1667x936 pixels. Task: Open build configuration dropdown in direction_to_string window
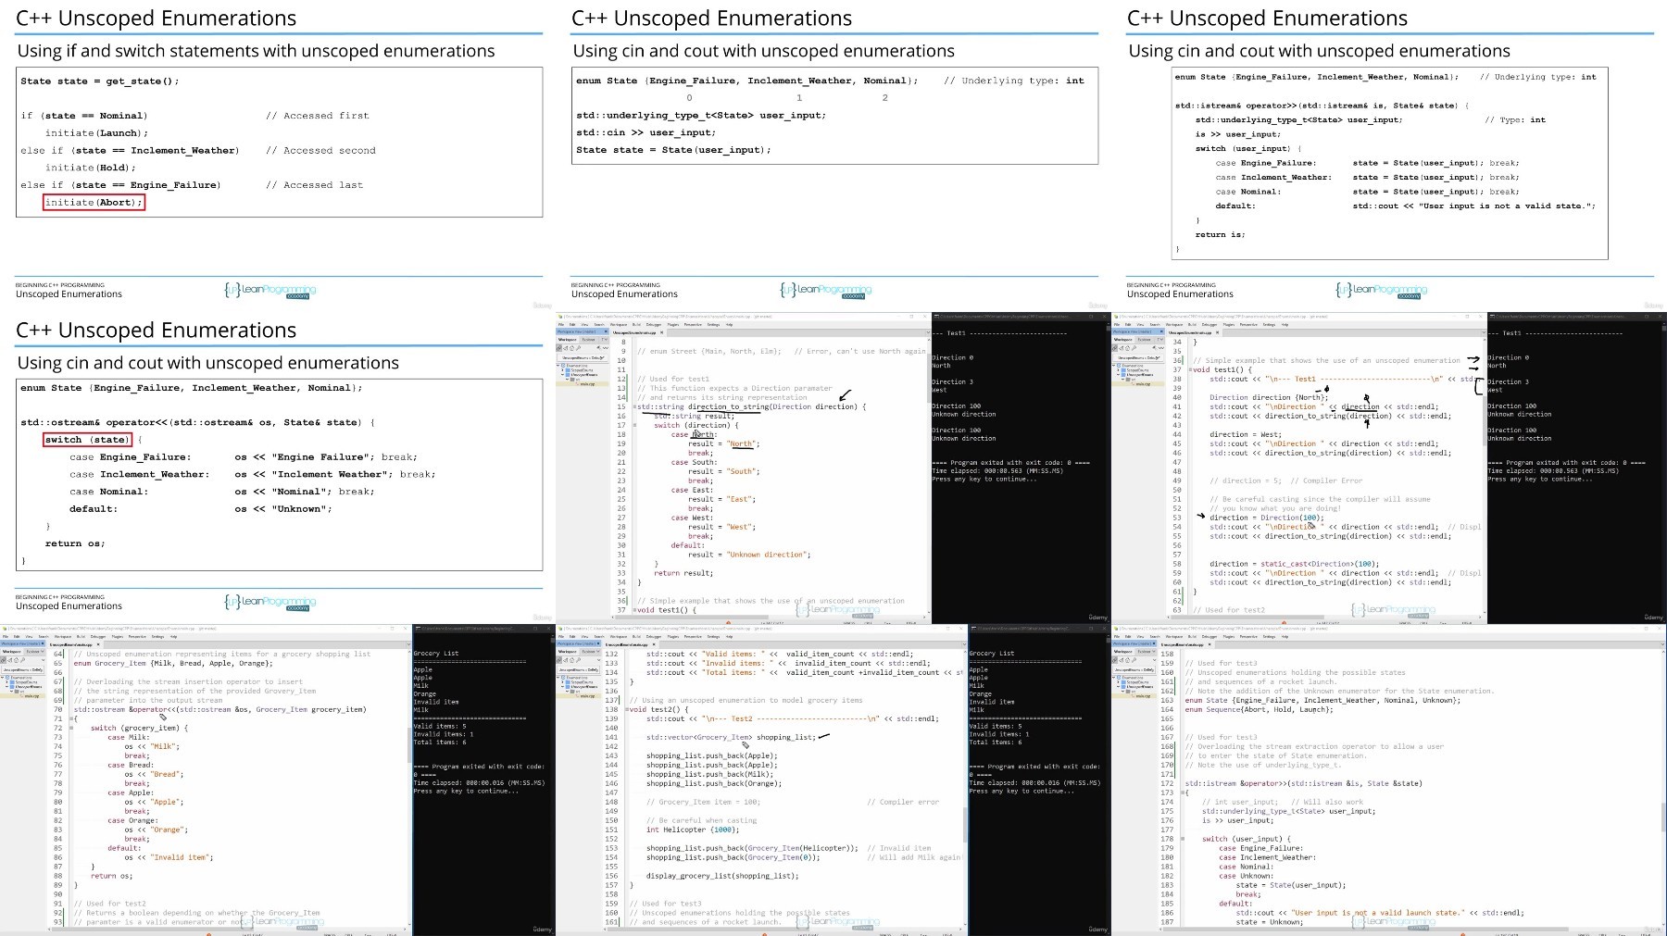click(582, 357)
